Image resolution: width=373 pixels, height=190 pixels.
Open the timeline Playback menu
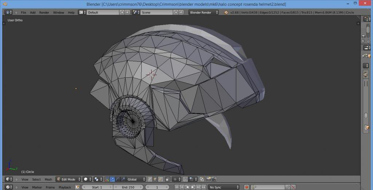point(65,187)
